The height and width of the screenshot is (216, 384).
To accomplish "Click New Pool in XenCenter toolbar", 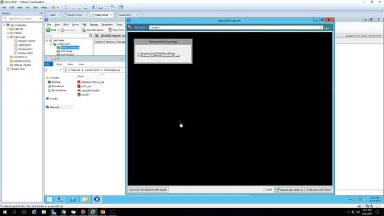I will [116, 30].
